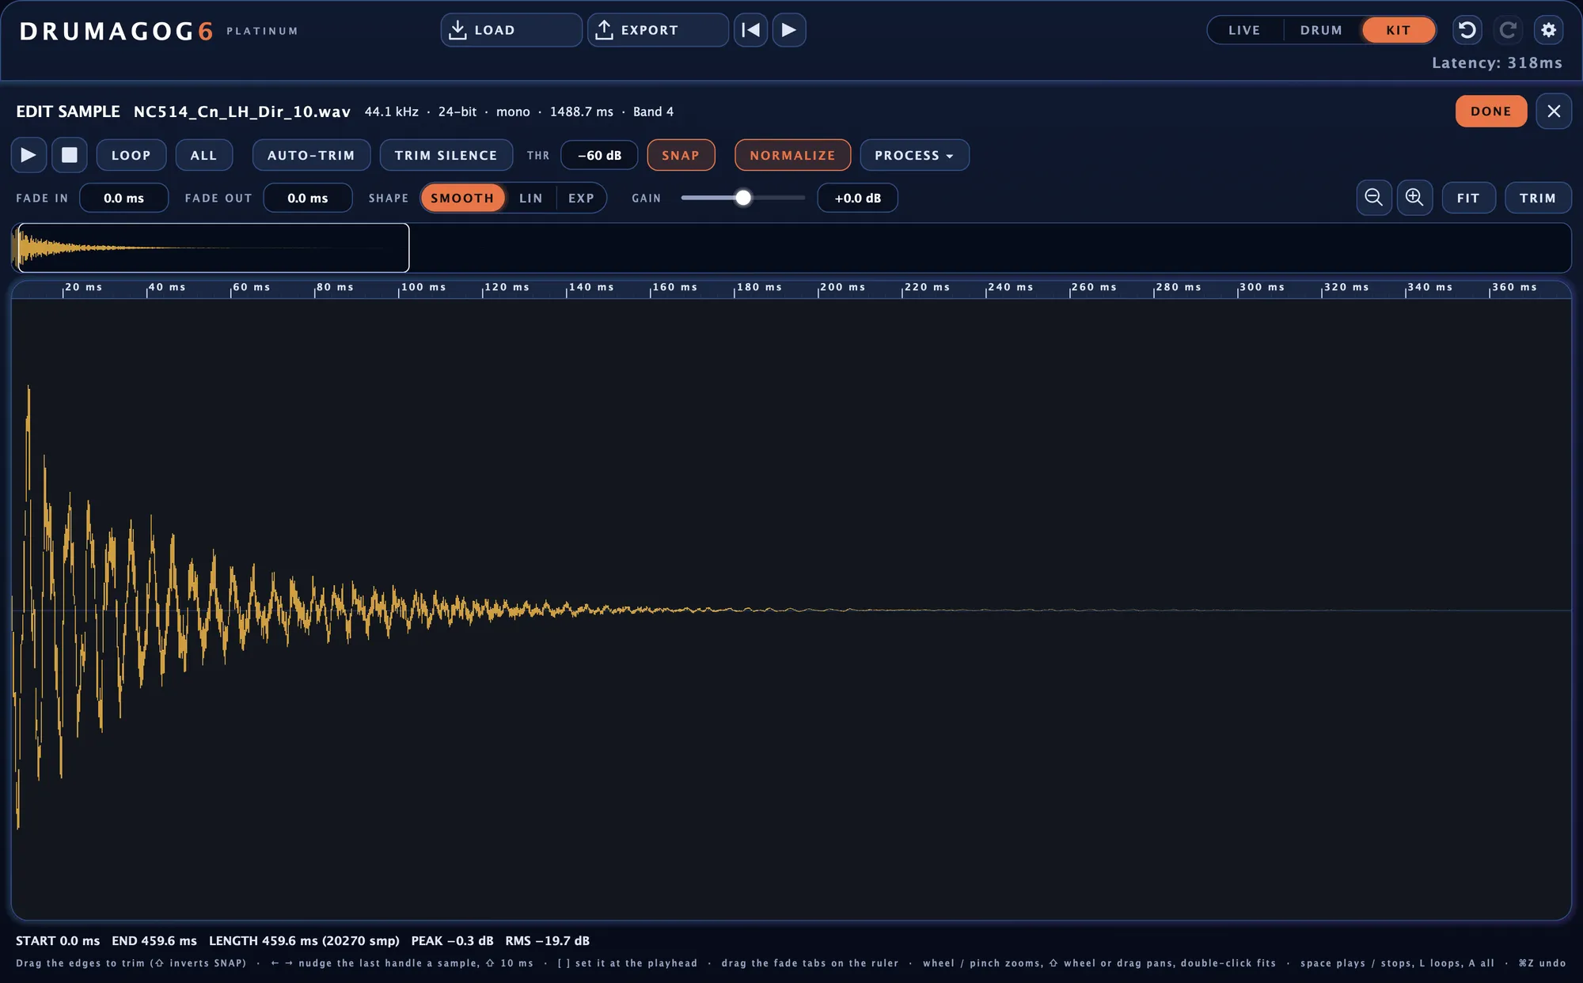Select SMOOTH fade shape
The image size is (1583, 983).
coord(462,198)
